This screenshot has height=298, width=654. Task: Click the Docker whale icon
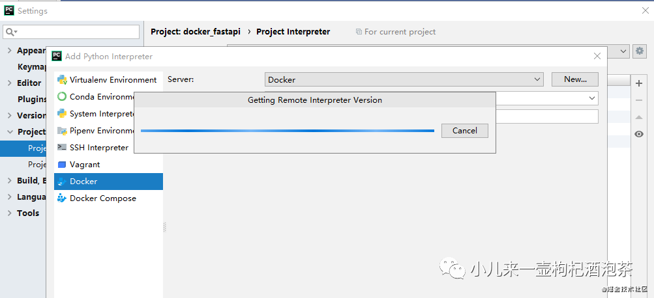[62, 182]
